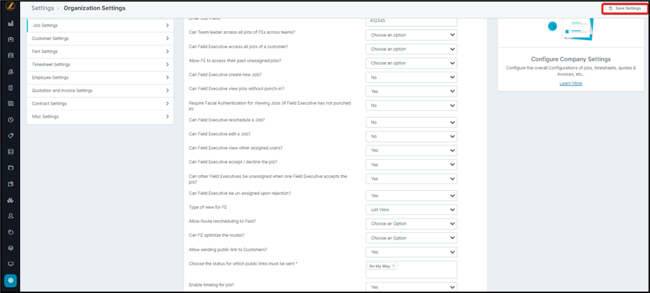Open the 'Allow Route rescheduling to Past?' dropdown
Image resolution: width=650 pixels, height=293 pixels.
click(411, 223)
